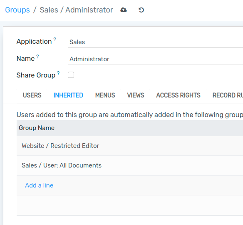Open the Sales / User: All Documents row
Screen dimensions: 243x225
tap(130, 165)
